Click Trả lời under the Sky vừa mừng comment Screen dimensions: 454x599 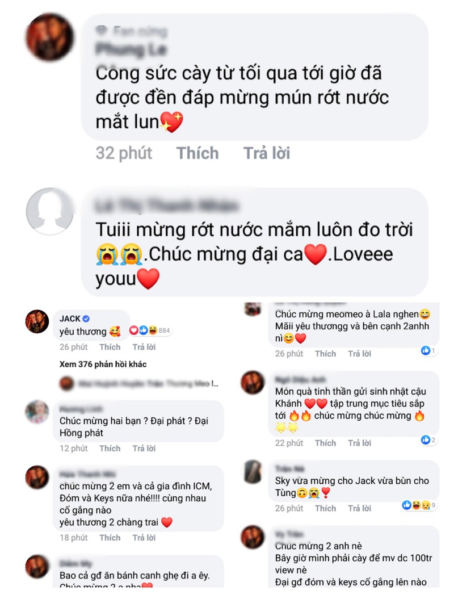click(359, 508)
